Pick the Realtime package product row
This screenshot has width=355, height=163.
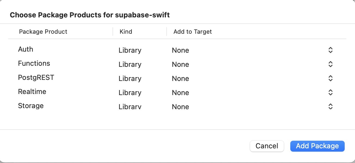click(x=32, y=92)
